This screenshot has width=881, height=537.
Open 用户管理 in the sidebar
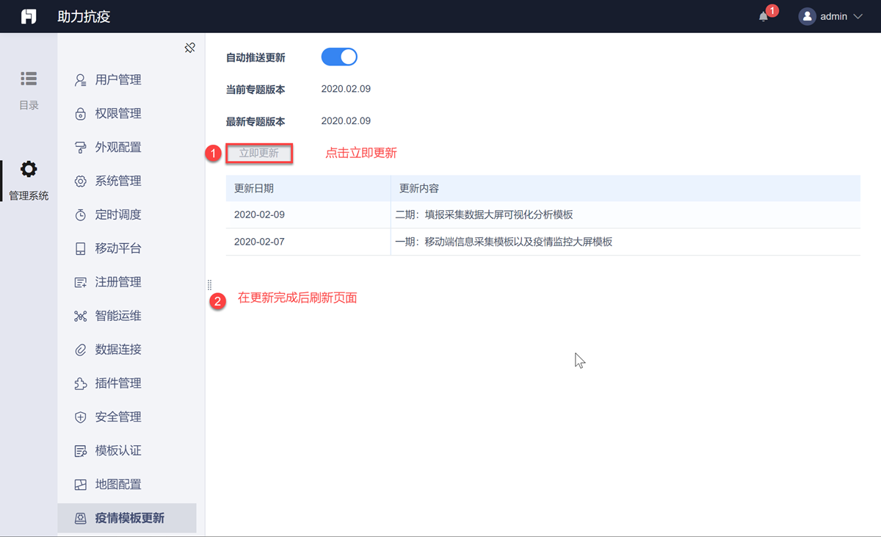pyautogui.click(x=117, y=80)
